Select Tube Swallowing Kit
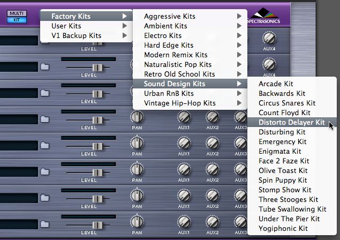340x240 pixels. [292, 209]
